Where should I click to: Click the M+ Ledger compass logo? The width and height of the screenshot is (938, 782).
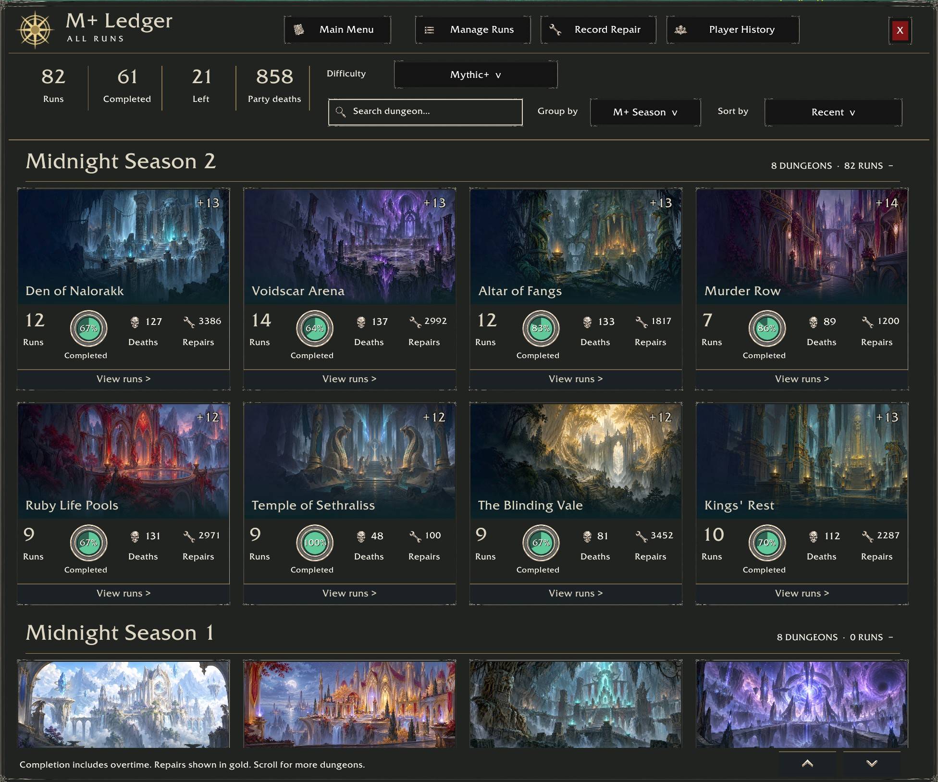click(x=35, y=30)
